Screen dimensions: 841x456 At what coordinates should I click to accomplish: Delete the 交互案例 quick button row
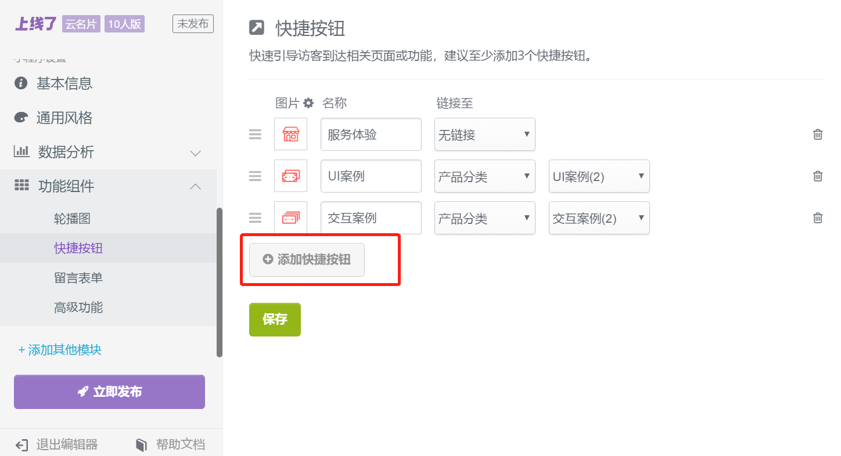coord(818,218)
